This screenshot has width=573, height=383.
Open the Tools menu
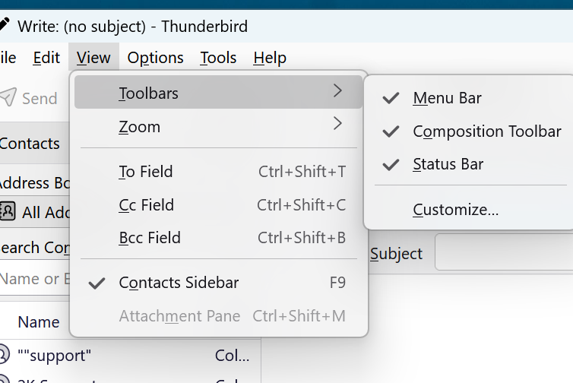click(x=218, y=58)
